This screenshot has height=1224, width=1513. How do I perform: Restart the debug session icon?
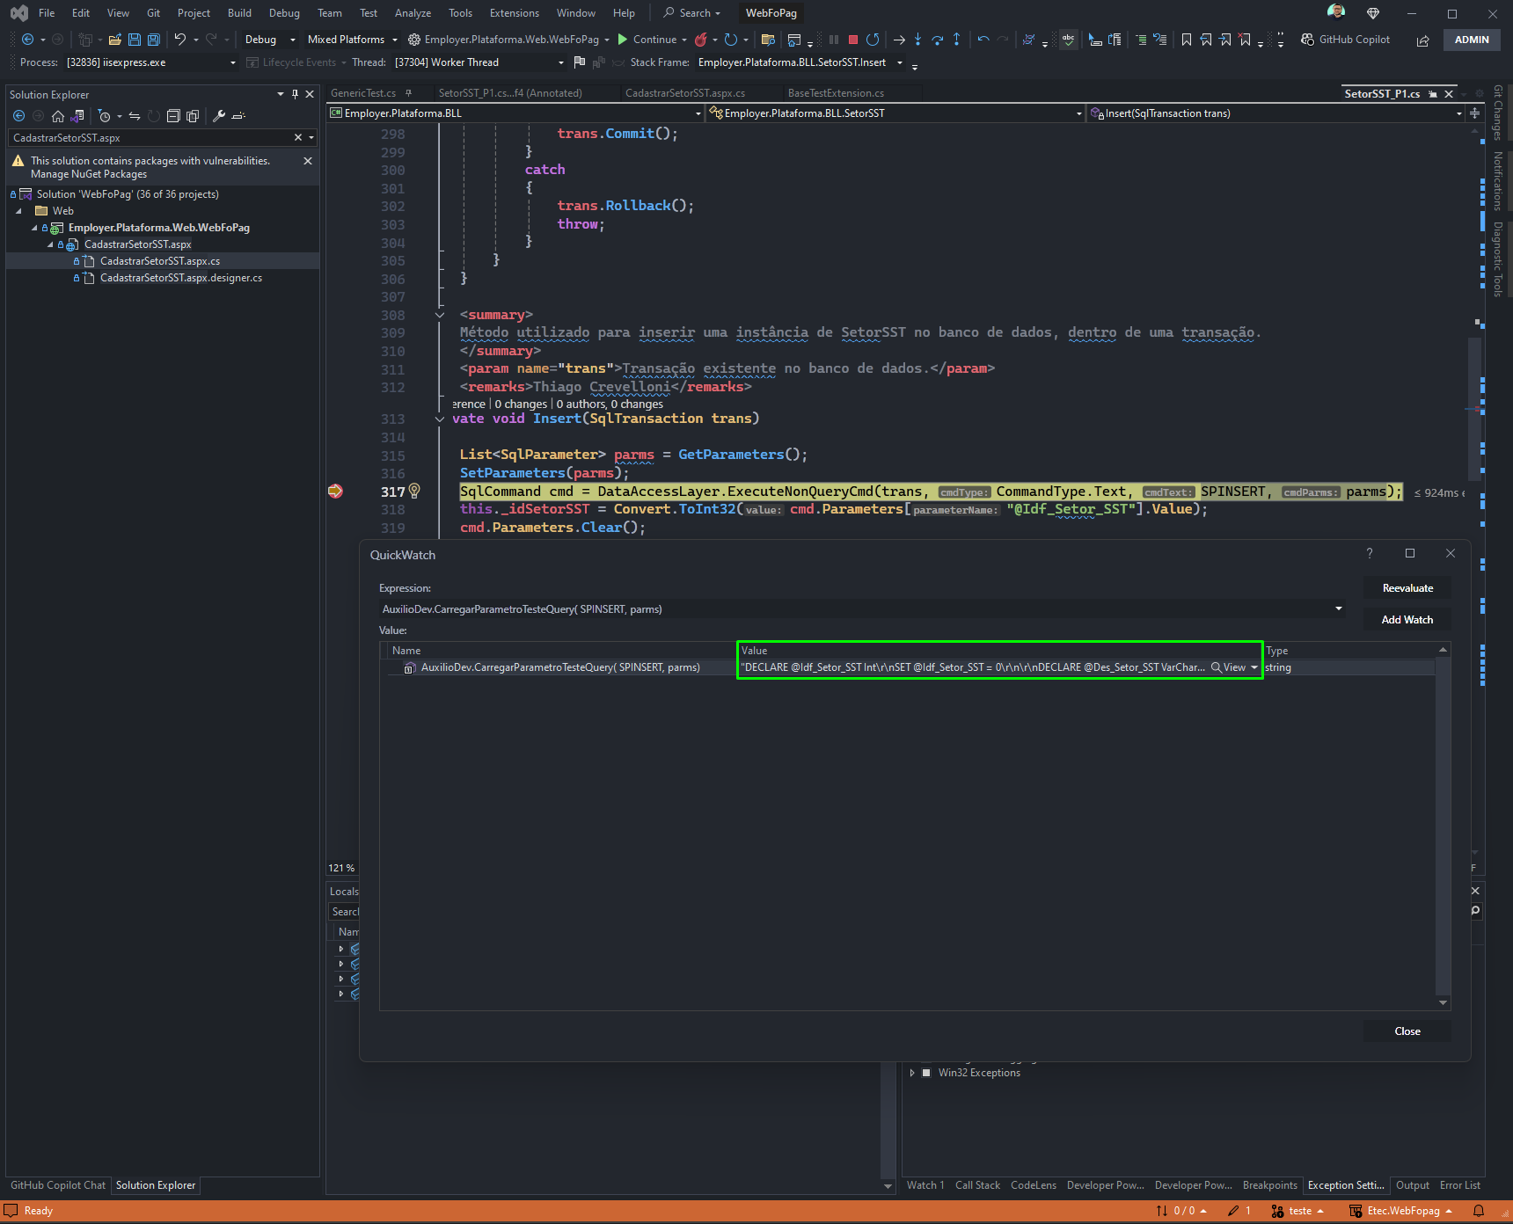click(873, 40)
